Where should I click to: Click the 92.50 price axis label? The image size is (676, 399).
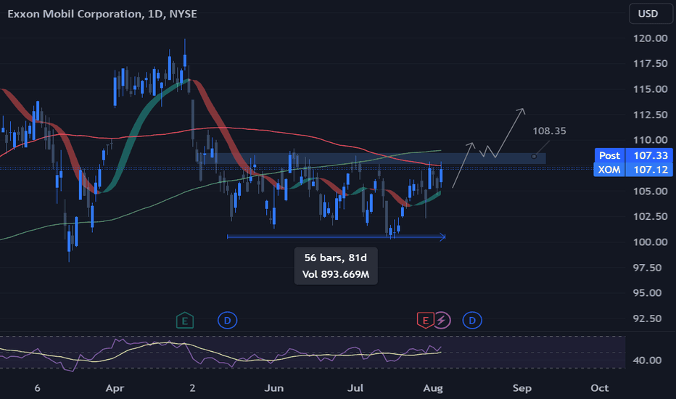[647, 318]
